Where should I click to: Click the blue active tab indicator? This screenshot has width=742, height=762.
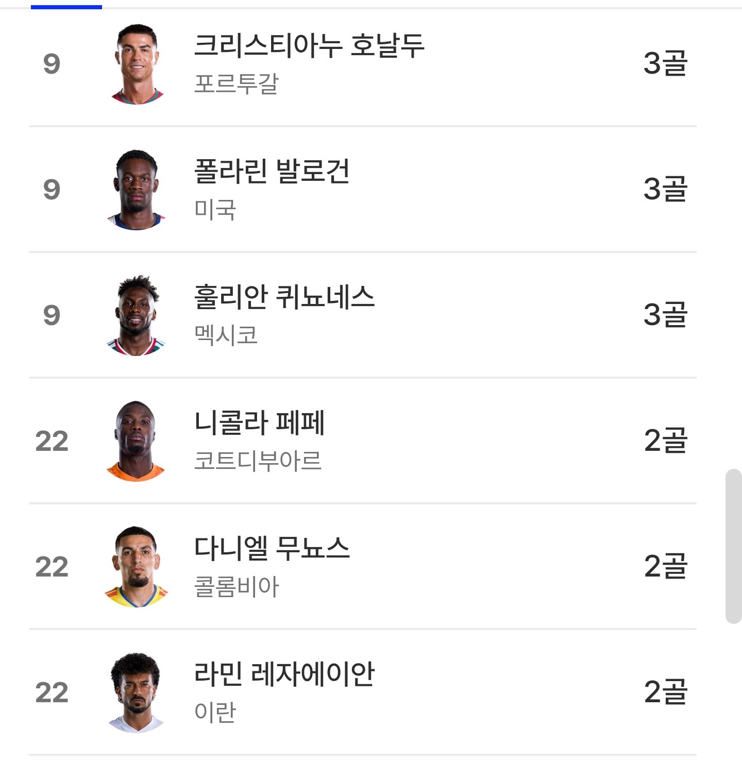(x=66, y=7)
